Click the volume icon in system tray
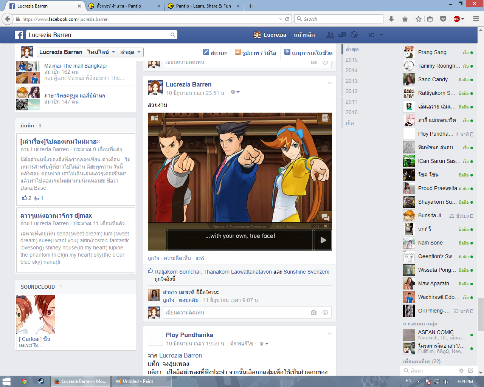 pyautogui.click(x=446, y=381)
